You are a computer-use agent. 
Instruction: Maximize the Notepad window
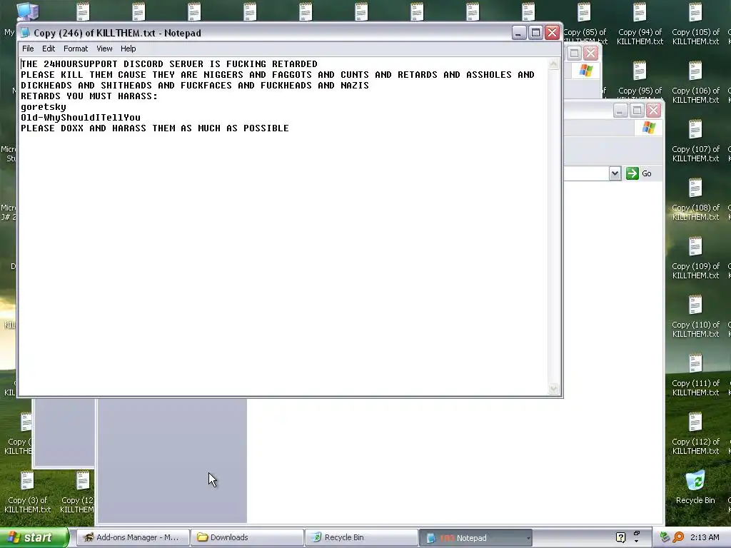(x=535, y=33)
